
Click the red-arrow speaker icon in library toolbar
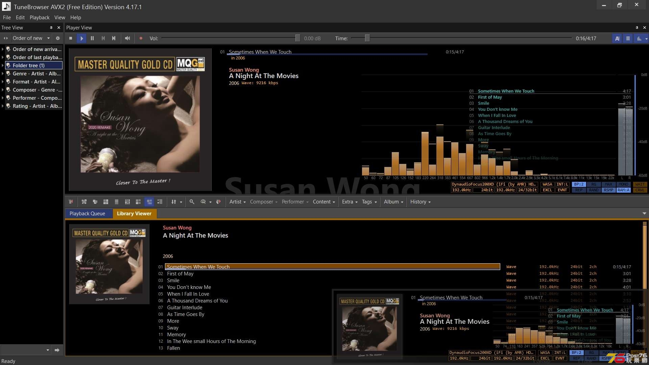coord(218,202)
